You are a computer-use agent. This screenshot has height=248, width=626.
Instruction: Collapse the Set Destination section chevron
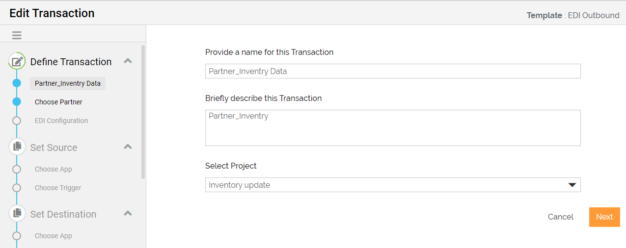(128, 213)
